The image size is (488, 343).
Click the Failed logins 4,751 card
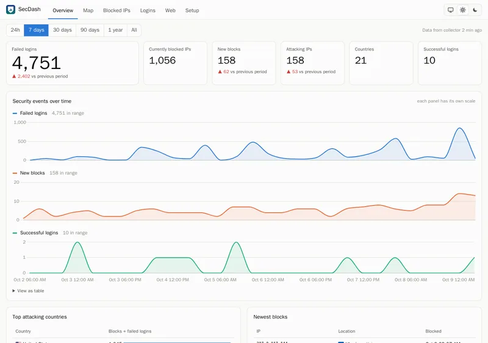(x=73, y=63)
